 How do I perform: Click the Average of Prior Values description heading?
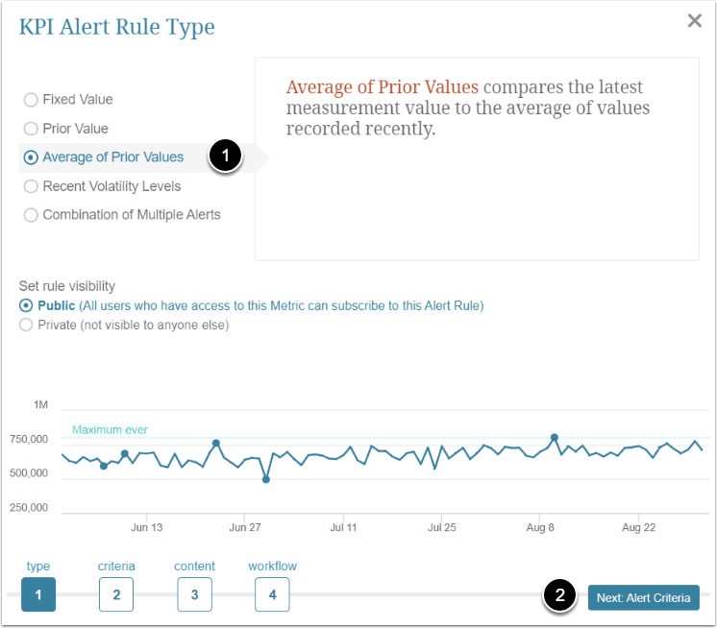(x=382, y=87)
